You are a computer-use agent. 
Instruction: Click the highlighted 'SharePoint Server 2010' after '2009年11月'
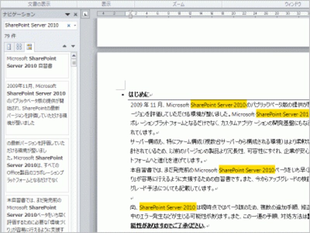click(219, 104)
